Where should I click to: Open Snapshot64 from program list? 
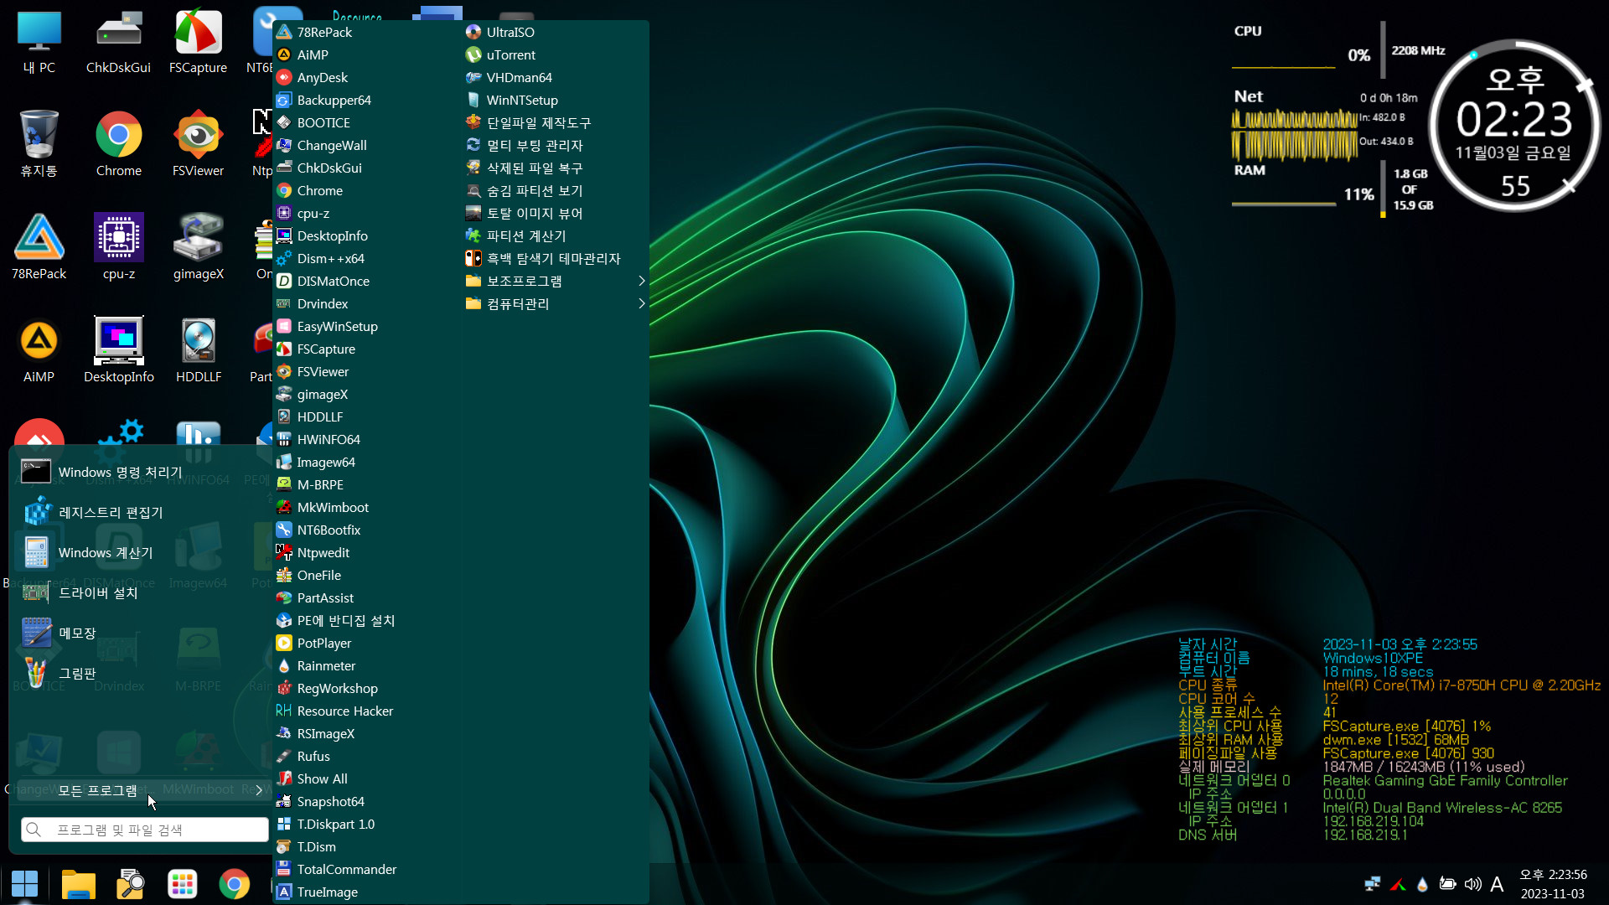pos(365,801)
